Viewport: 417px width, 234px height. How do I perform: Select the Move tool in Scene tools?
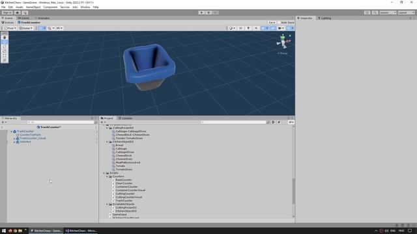5,42
